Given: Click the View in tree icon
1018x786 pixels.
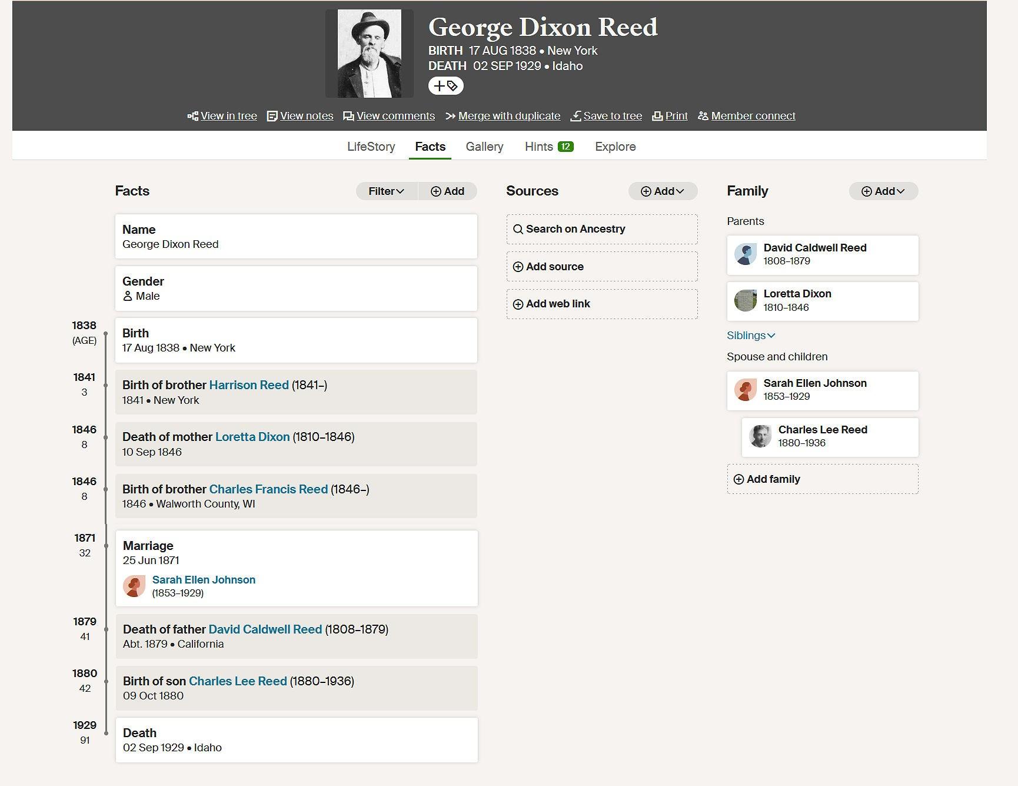Looking at the screenshot, I should click(192, 116).
